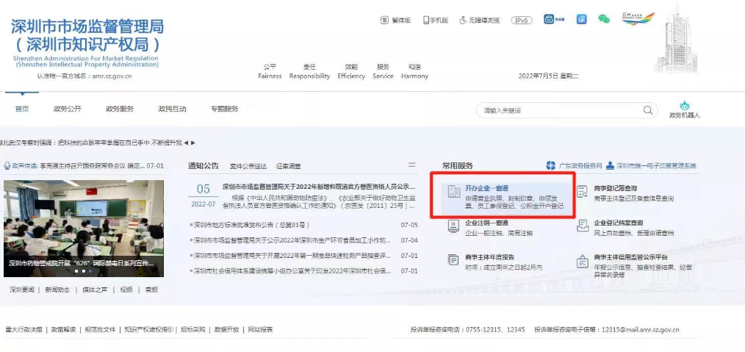This screenshot has width=745, height=352.
Task: Open the 政务公开 navigation menu
Action: tap(67, 109)
